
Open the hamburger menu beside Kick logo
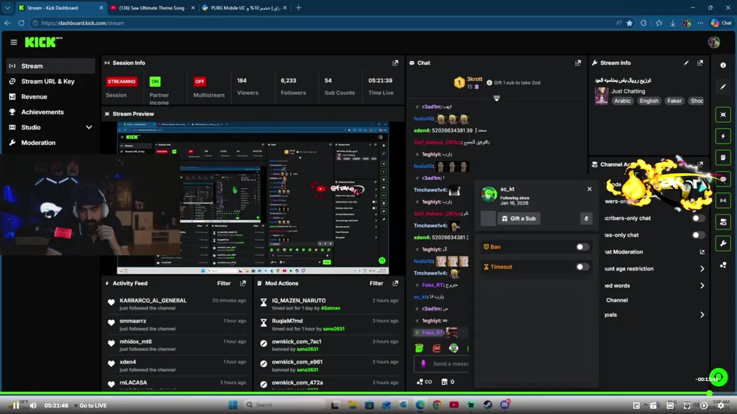pos(14,42)
